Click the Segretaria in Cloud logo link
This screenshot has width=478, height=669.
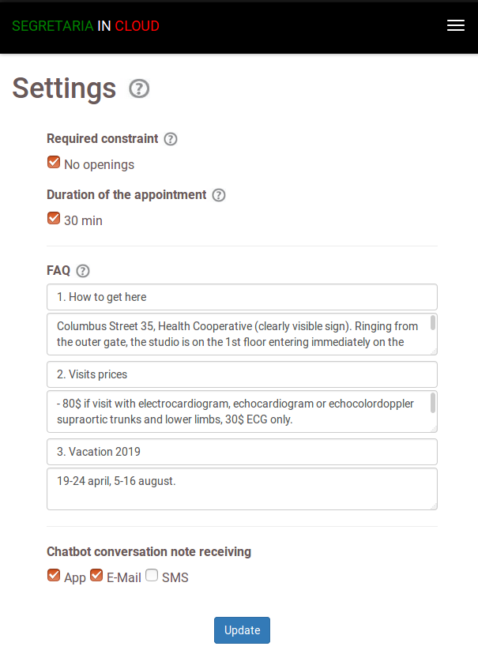tap(85, 26)
